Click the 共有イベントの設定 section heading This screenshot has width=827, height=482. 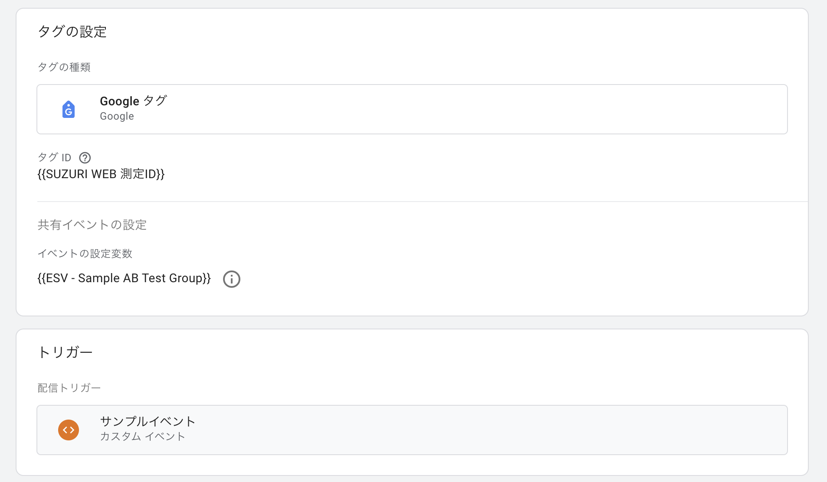(x=92, y=225)
